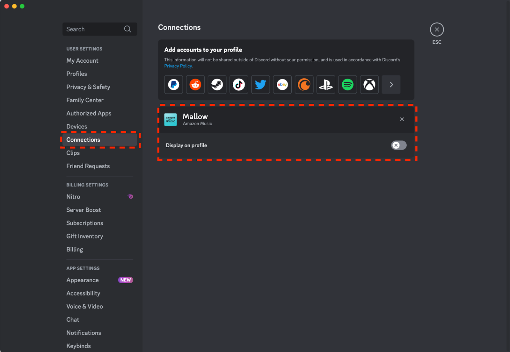Click the Nitro badge icon
This screenshot has height=352, width=510.
click(x=130, y=196)
